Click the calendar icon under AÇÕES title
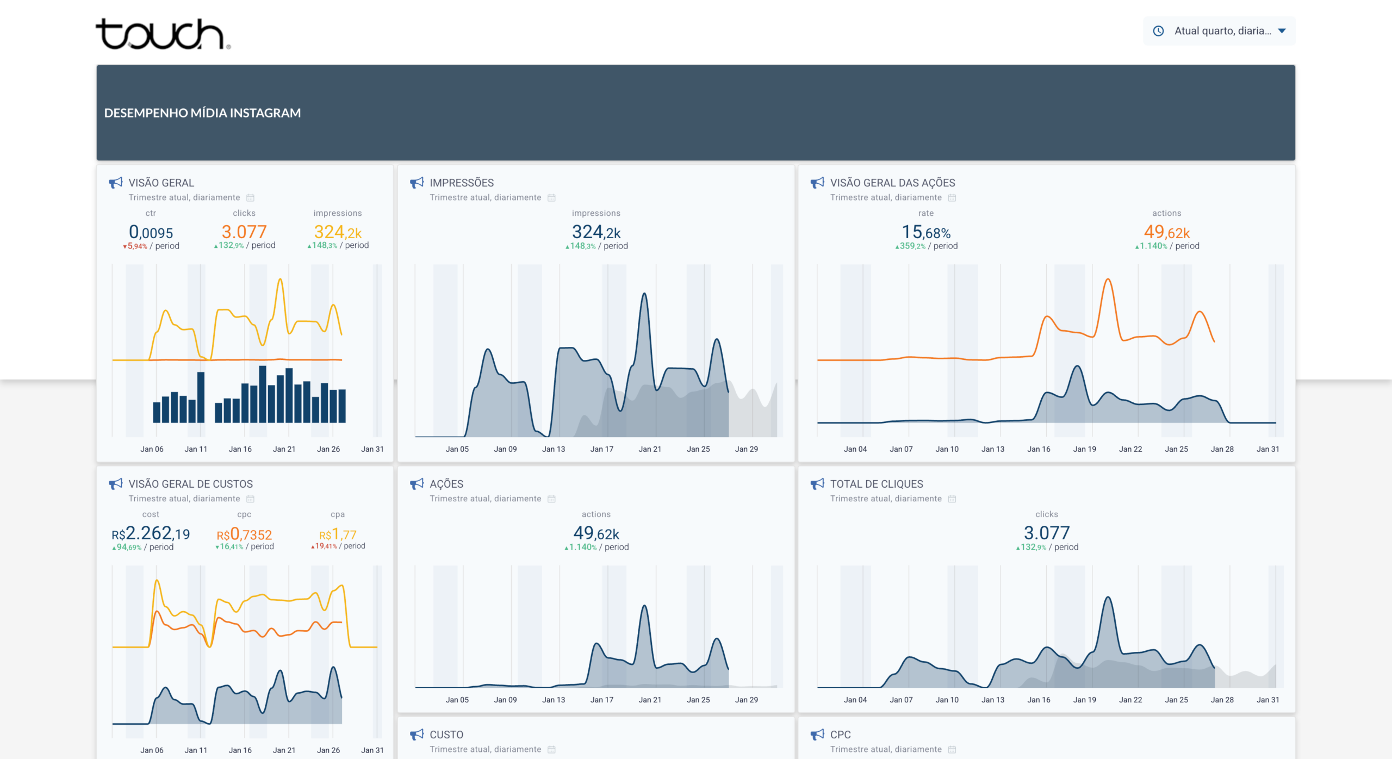Viewport: 1392px width, 759px height. [x=551, y=499]
